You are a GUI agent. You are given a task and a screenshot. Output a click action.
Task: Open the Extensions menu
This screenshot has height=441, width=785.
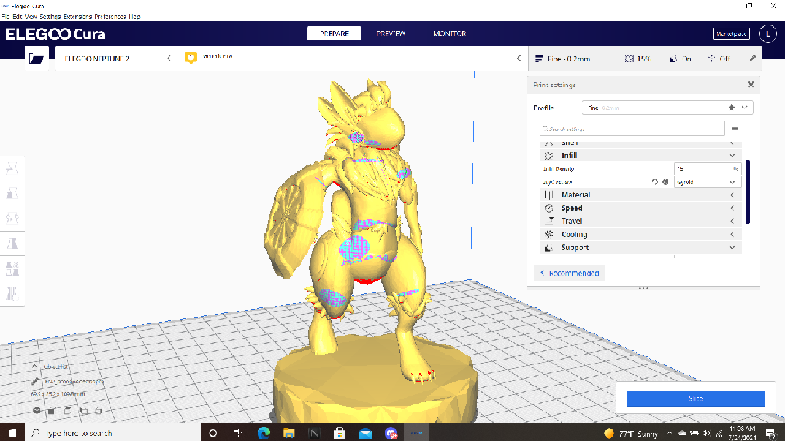click(x=78, y=17)
